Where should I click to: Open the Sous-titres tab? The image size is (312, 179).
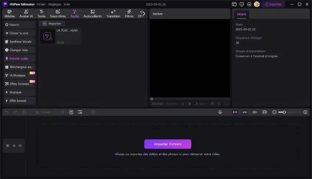coord(58,14)
